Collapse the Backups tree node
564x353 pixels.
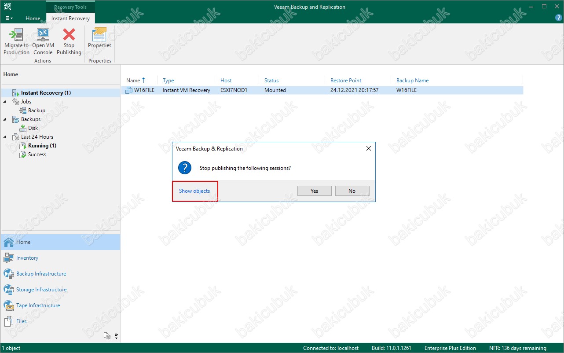(x=5, y=119)
